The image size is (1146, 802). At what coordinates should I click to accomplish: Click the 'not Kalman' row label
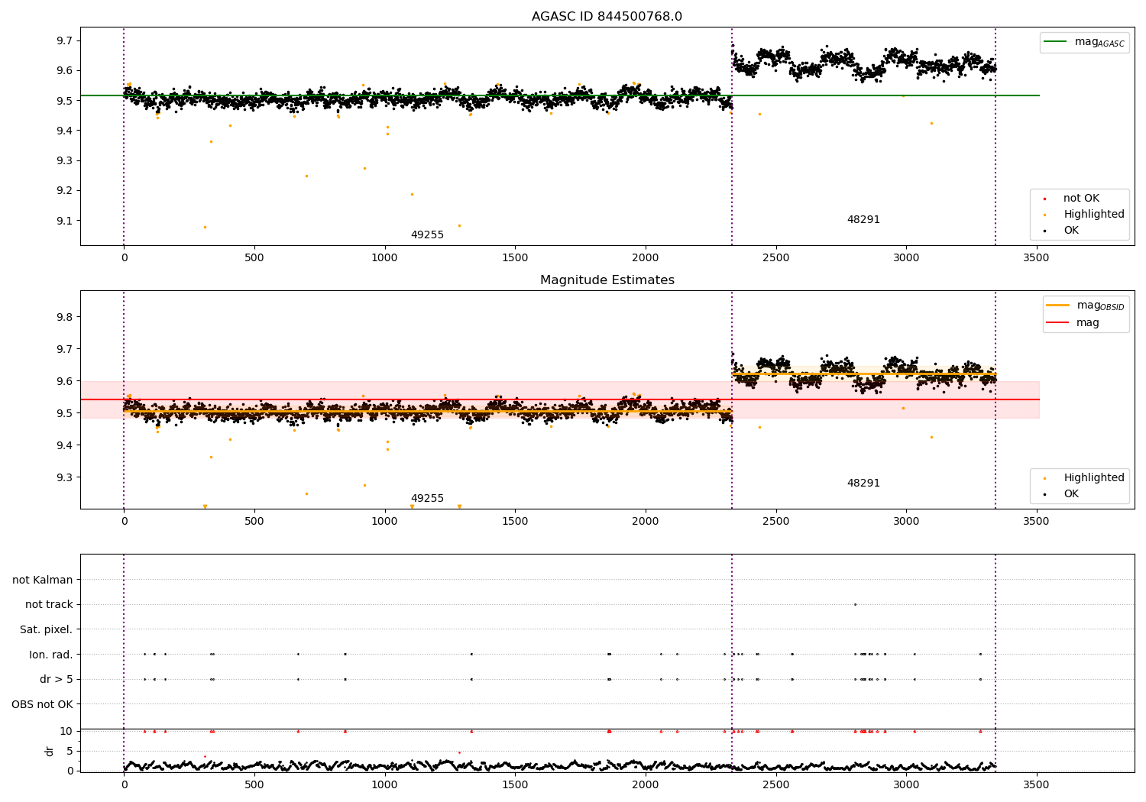pyautogui.click(x=43, y=580)
